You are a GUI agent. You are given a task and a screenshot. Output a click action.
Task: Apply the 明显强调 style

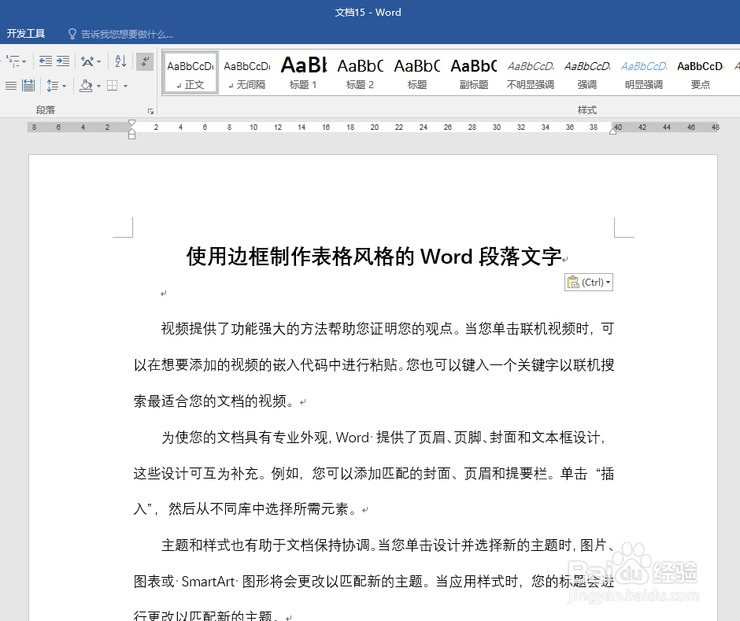click(x=643, y=72)
